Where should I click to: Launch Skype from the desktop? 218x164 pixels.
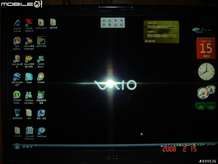pyautogui.click(x=29, y=78)
